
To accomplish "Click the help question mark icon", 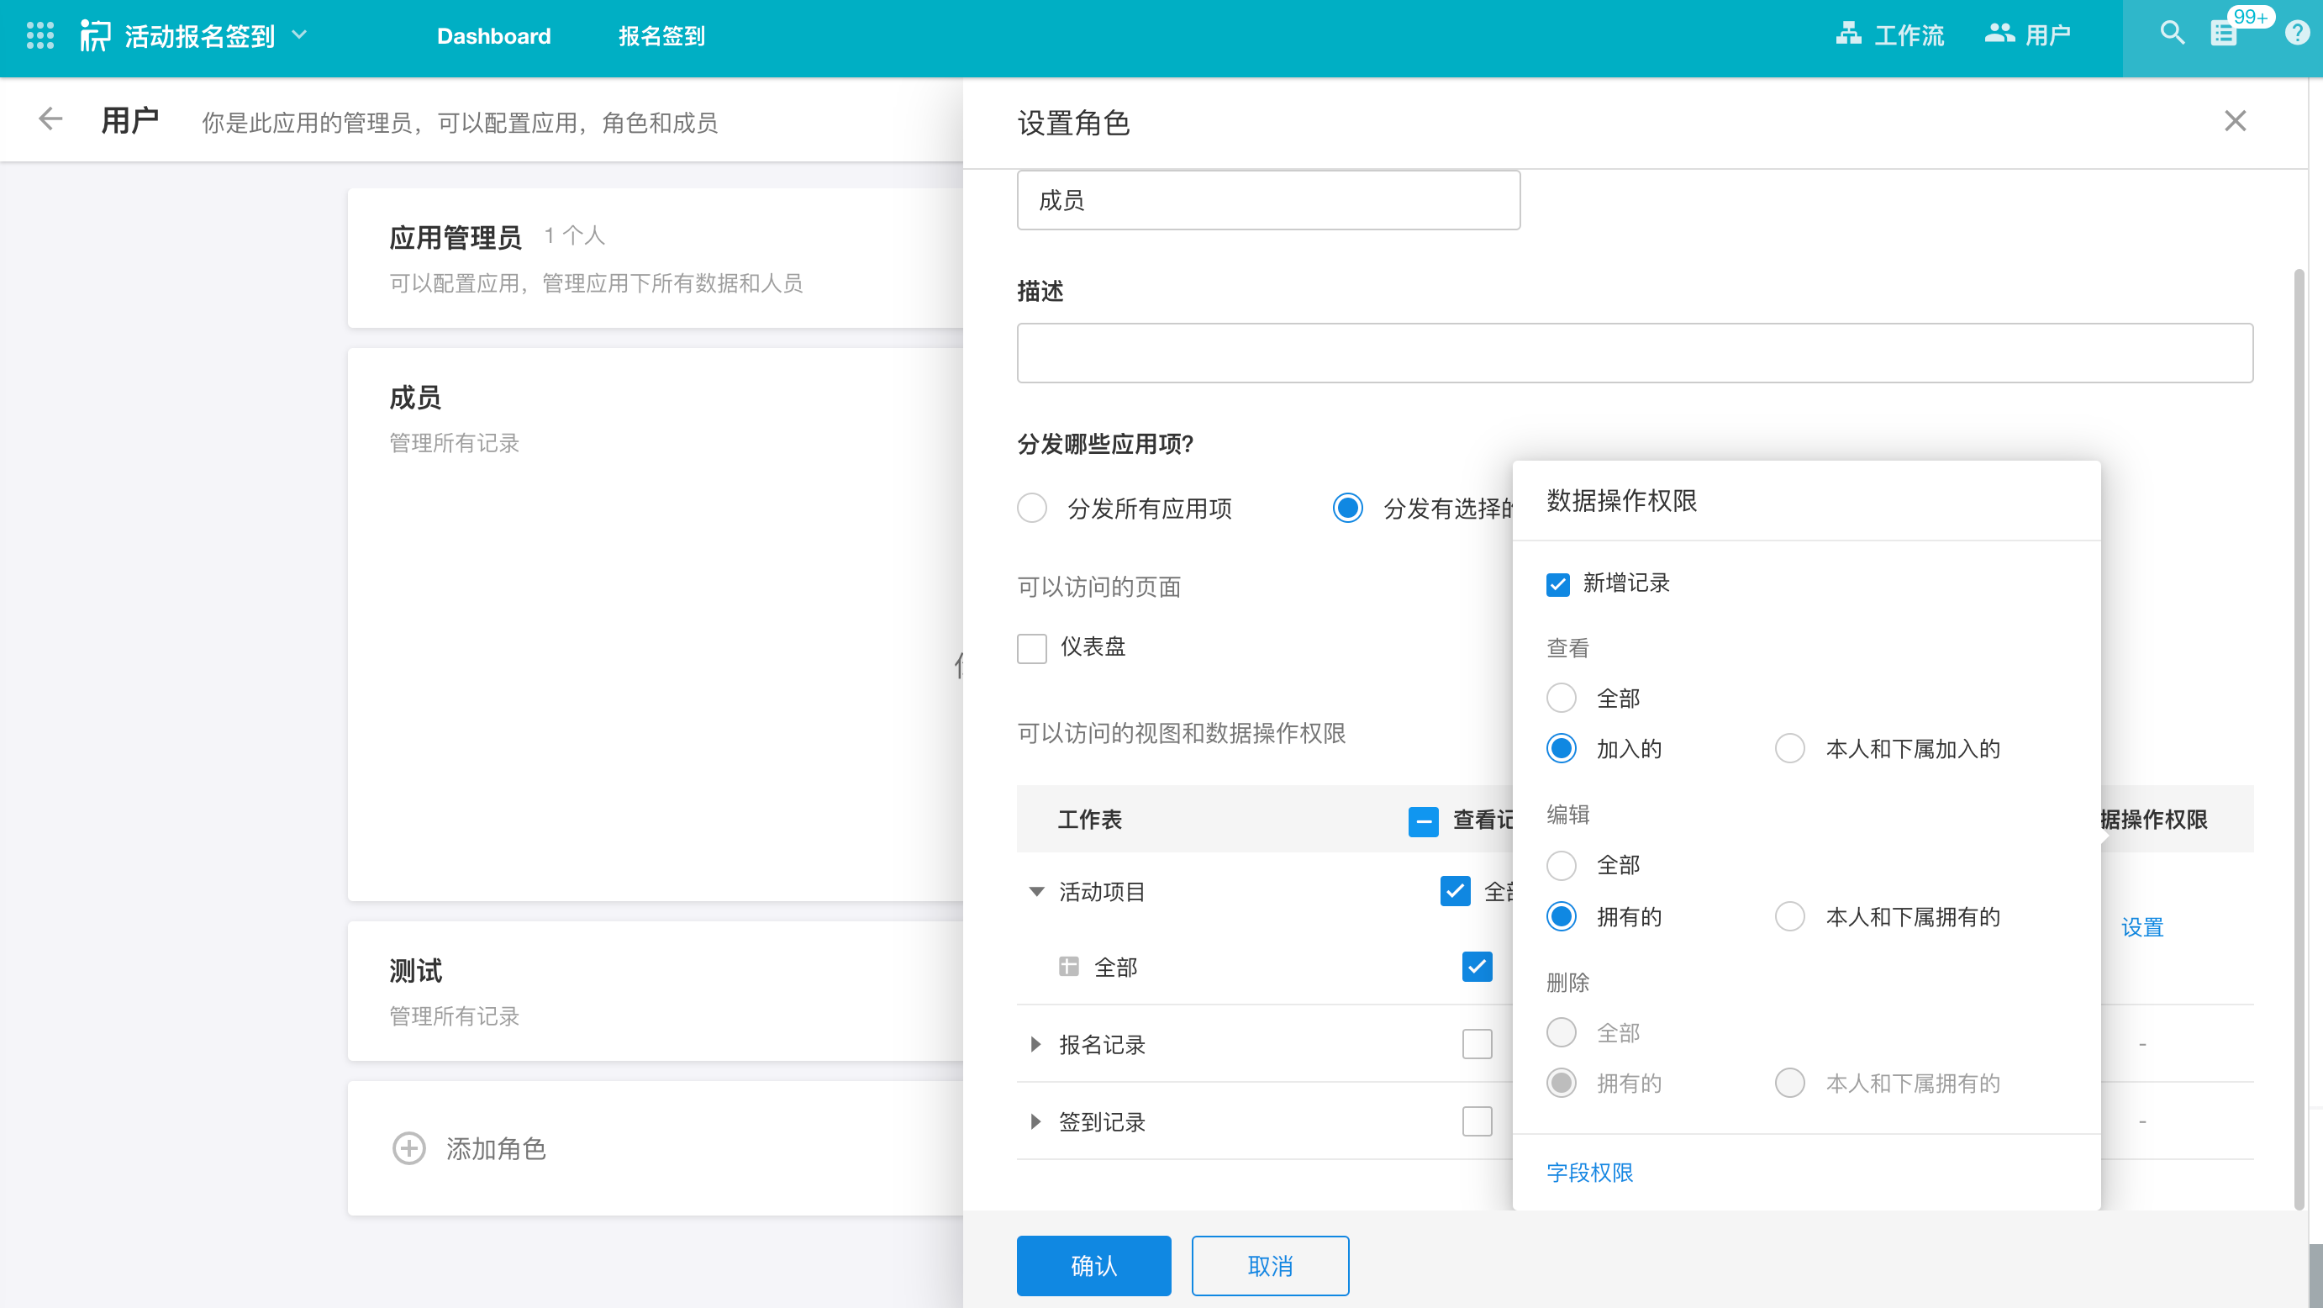I will (x=2296, y=34).
